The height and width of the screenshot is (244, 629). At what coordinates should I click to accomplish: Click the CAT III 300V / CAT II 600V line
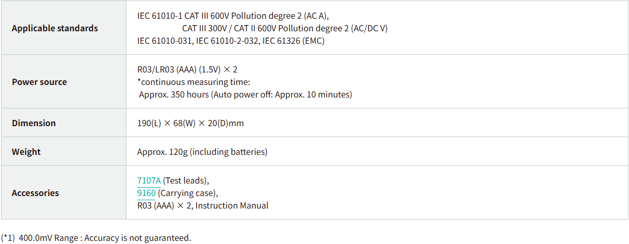click(x=285, y=28)
